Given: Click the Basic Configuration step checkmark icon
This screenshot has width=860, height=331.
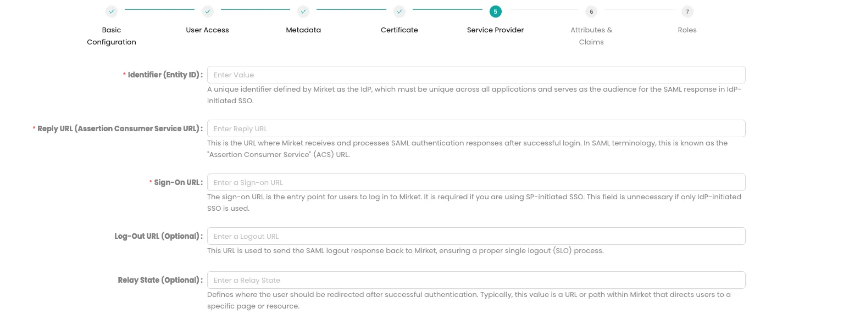Looking at the screenshot, I should 112,11.
